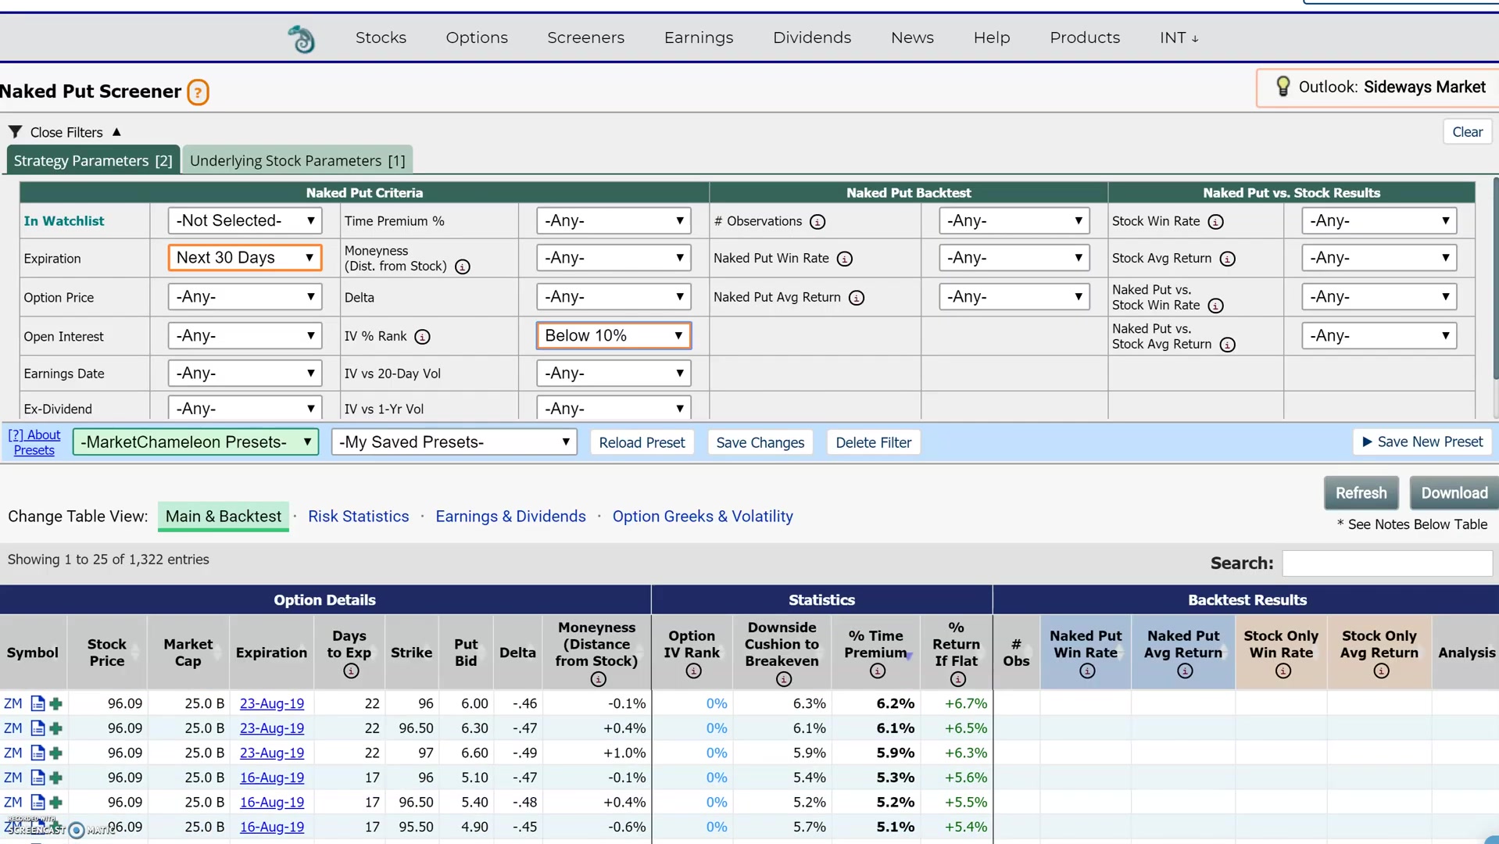The height and width of the screenshot is (844, 1499).
Task: Show info for IV % Rank filter
Action: (x=422, y=337)
